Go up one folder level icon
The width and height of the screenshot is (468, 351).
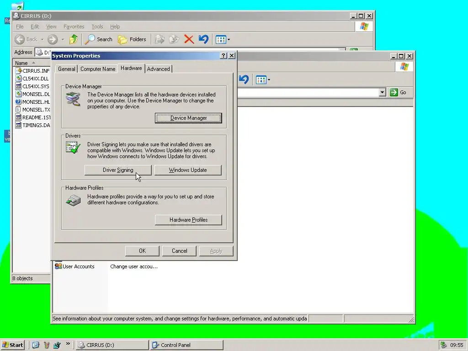point(74,39)
